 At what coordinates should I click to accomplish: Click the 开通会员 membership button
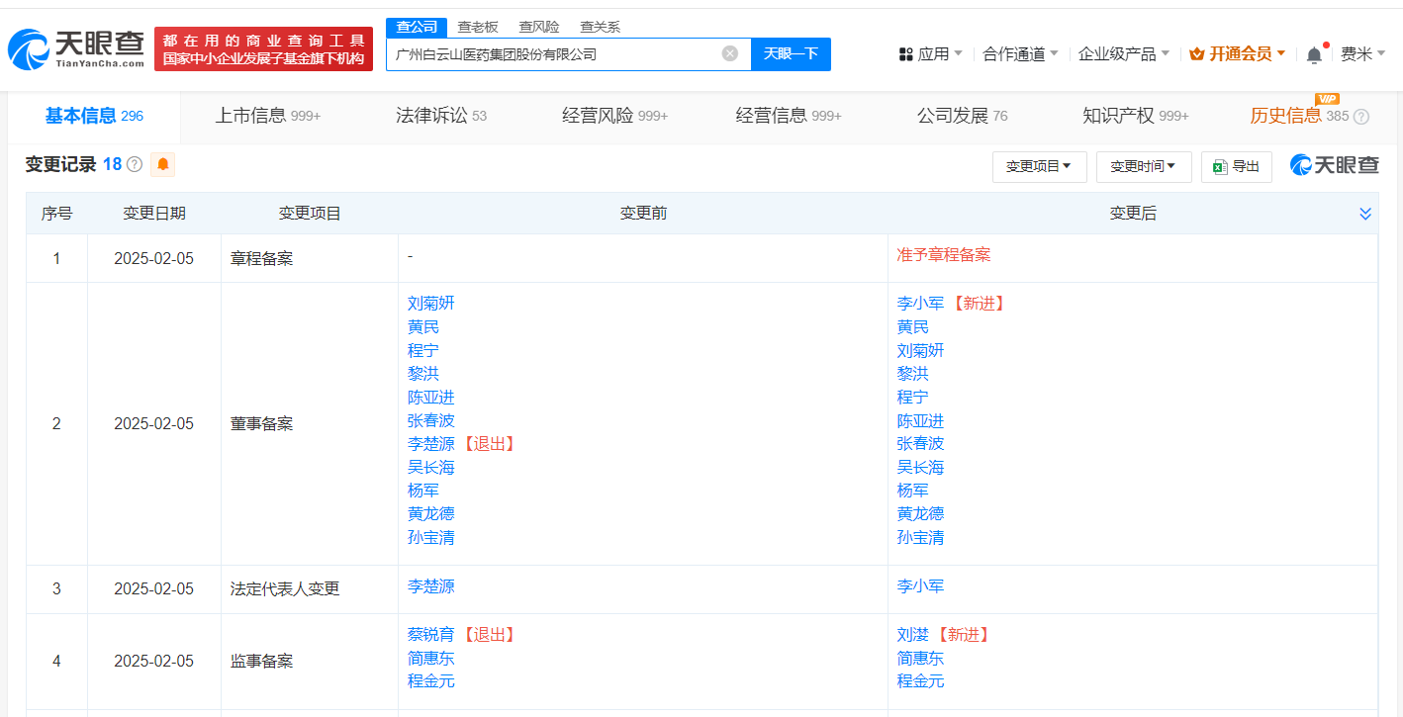[1238, 54]
